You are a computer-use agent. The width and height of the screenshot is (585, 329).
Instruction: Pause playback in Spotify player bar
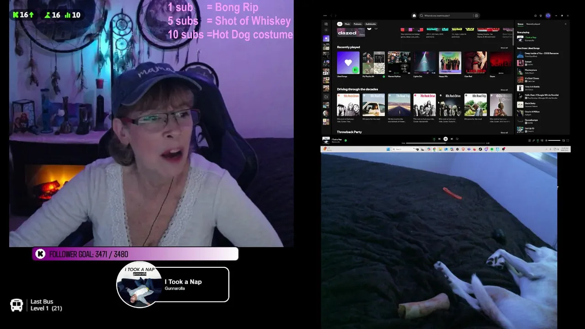[x=446, y=139]
